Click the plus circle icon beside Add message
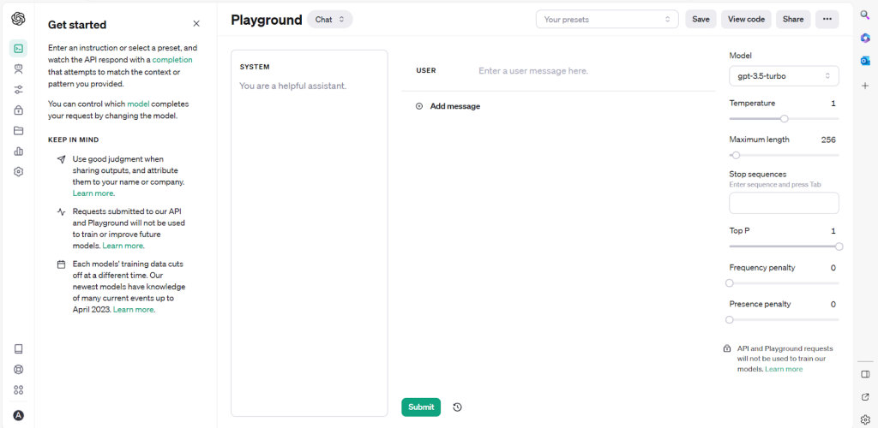The image size is (878, 428). pos(418,106)
